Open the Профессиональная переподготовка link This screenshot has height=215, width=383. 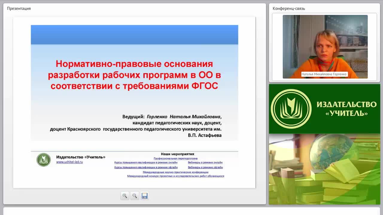[x=176, y=159]
